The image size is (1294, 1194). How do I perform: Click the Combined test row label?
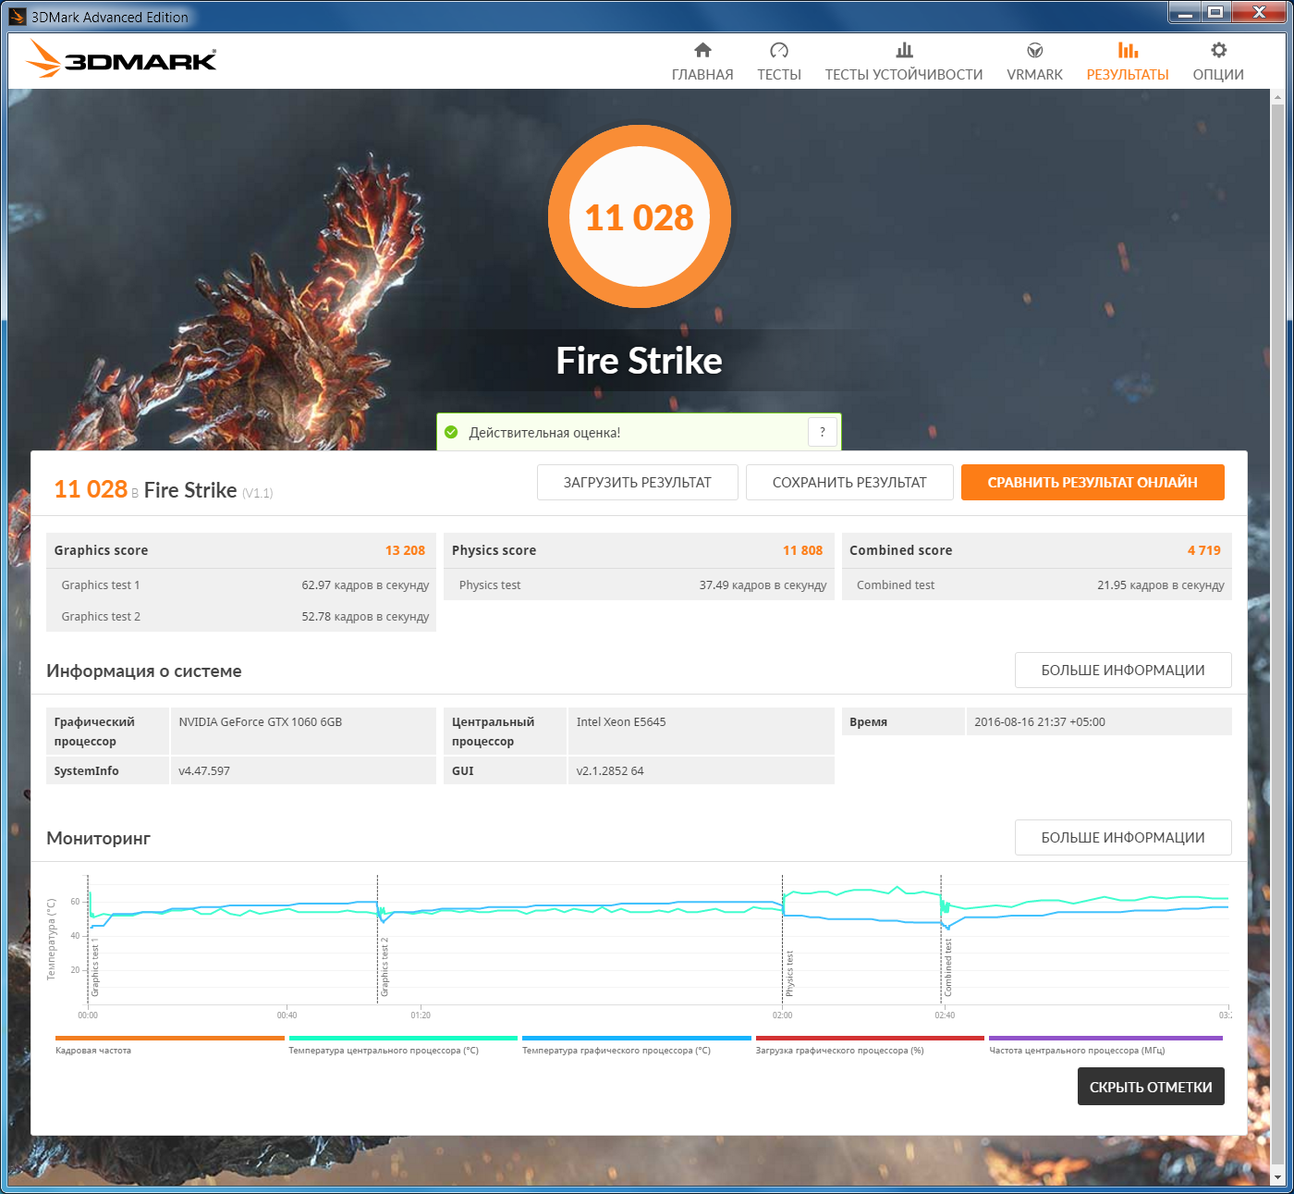896,585
